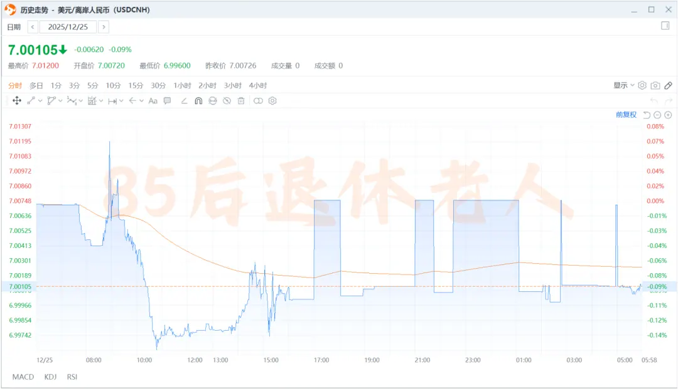Click current price 7.00105
Viewport: 678px width, 389px height.
click(x=33, y=50)
